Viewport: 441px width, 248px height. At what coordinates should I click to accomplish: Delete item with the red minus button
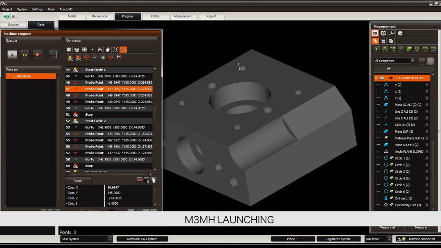(x=140, y=180)
